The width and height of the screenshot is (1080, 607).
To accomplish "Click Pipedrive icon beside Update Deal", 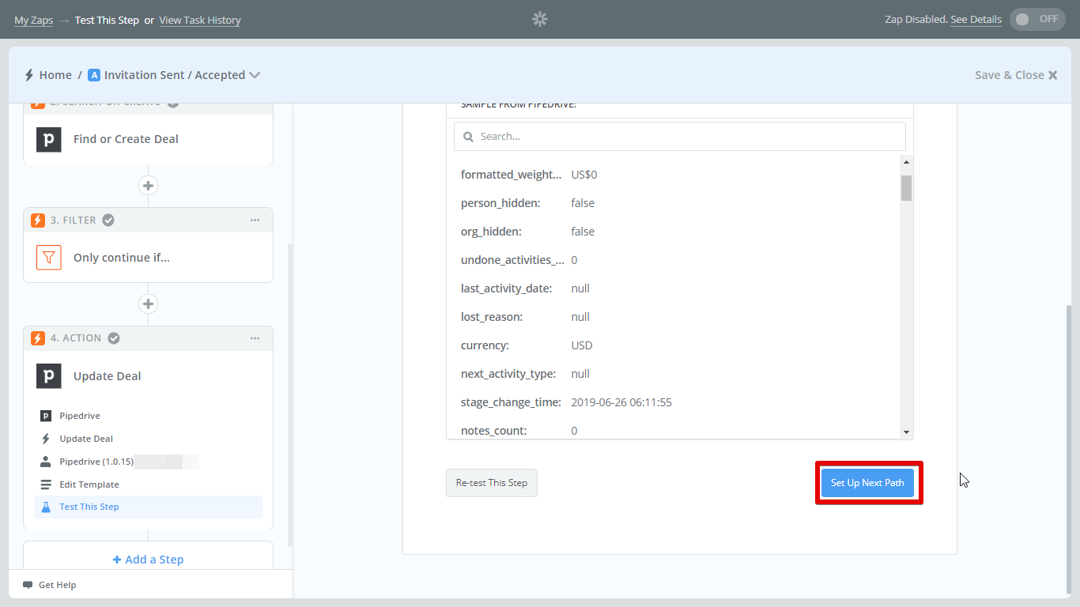I will pyautogui.click(x=49, y=376).
